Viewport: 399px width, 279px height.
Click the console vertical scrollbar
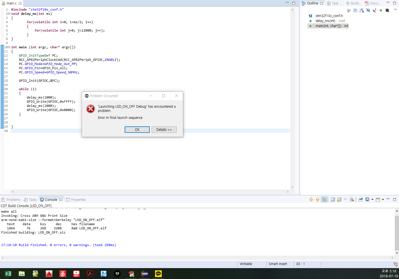(x=396, y=232)
